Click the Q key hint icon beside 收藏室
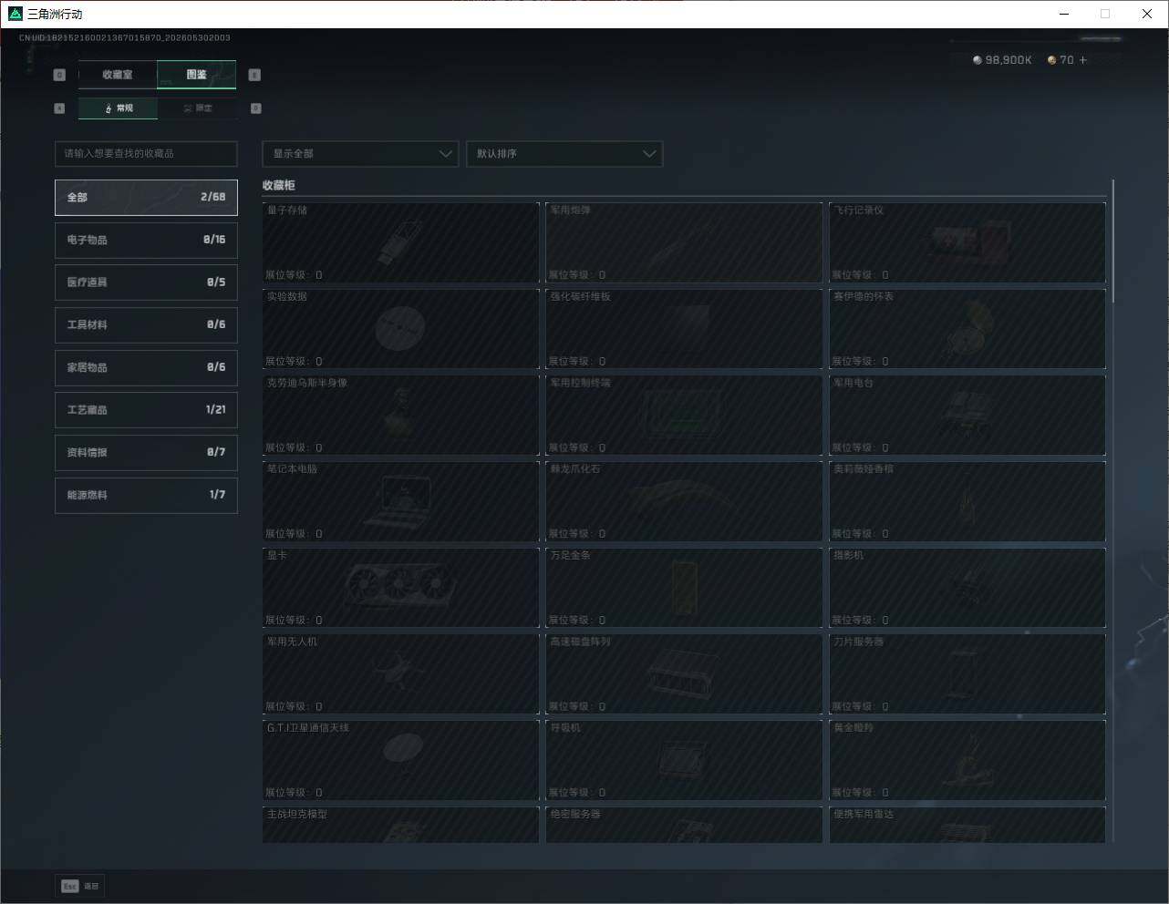The height and width of the screenshot is (904, 1169). coord(59,75)
